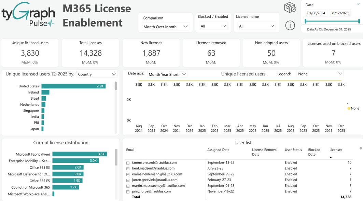Click the User Status column header
Screen dimensions: 363x201
pos(293,150)
